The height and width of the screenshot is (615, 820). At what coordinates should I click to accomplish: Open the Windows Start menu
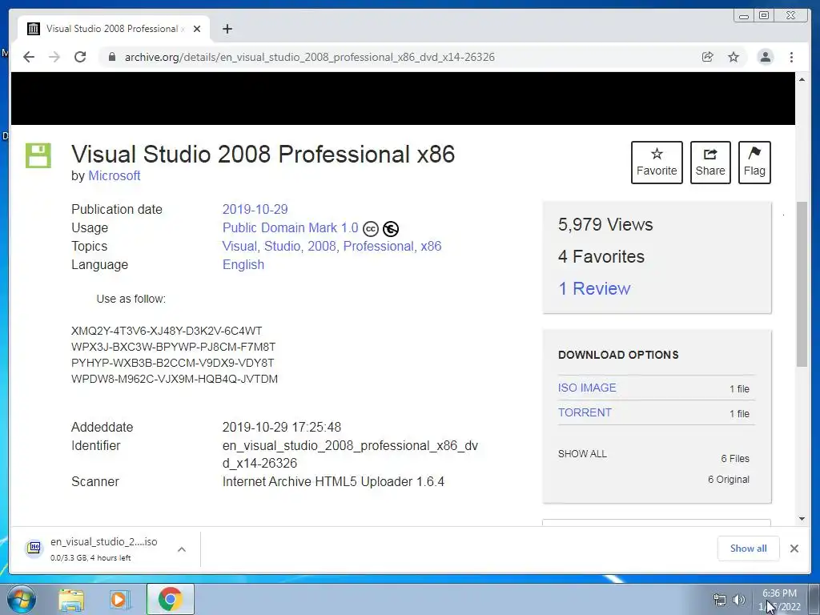coord(22,599)
